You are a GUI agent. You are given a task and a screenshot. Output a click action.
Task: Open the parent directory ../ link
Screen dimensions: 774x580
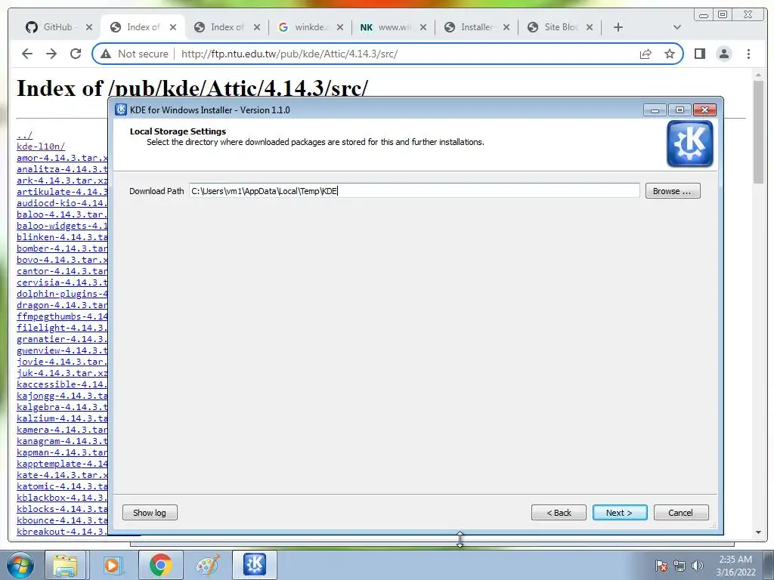tap(24, 135)
